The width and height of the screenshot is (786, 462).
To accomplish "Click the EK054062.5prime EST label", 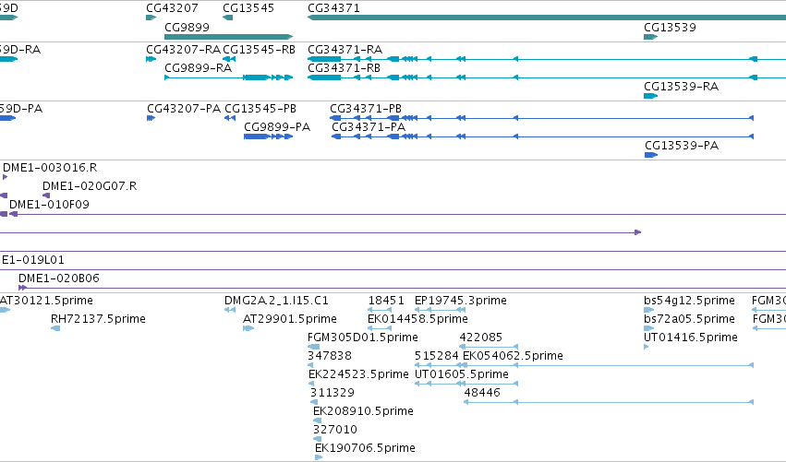I will pos(513,356).
